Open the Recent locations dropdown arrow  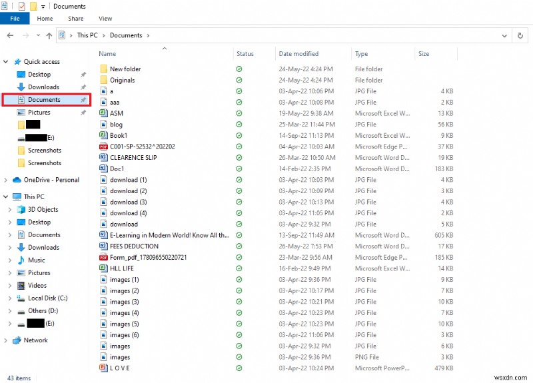tap(38, 35)
